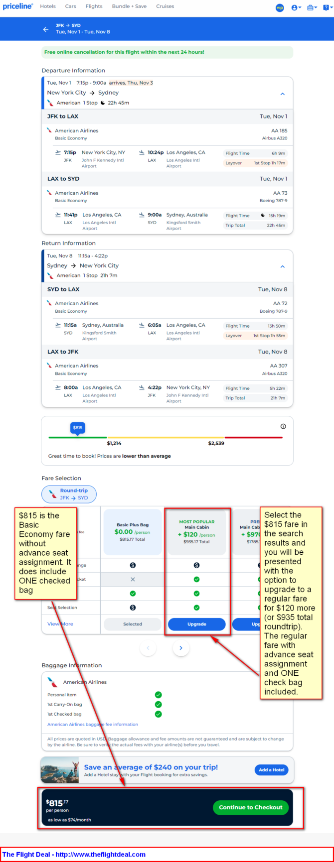The height and width of the screenshot is (862, 334).
Task: Show next fare options with right arrow
Action: tap(181, 648)
